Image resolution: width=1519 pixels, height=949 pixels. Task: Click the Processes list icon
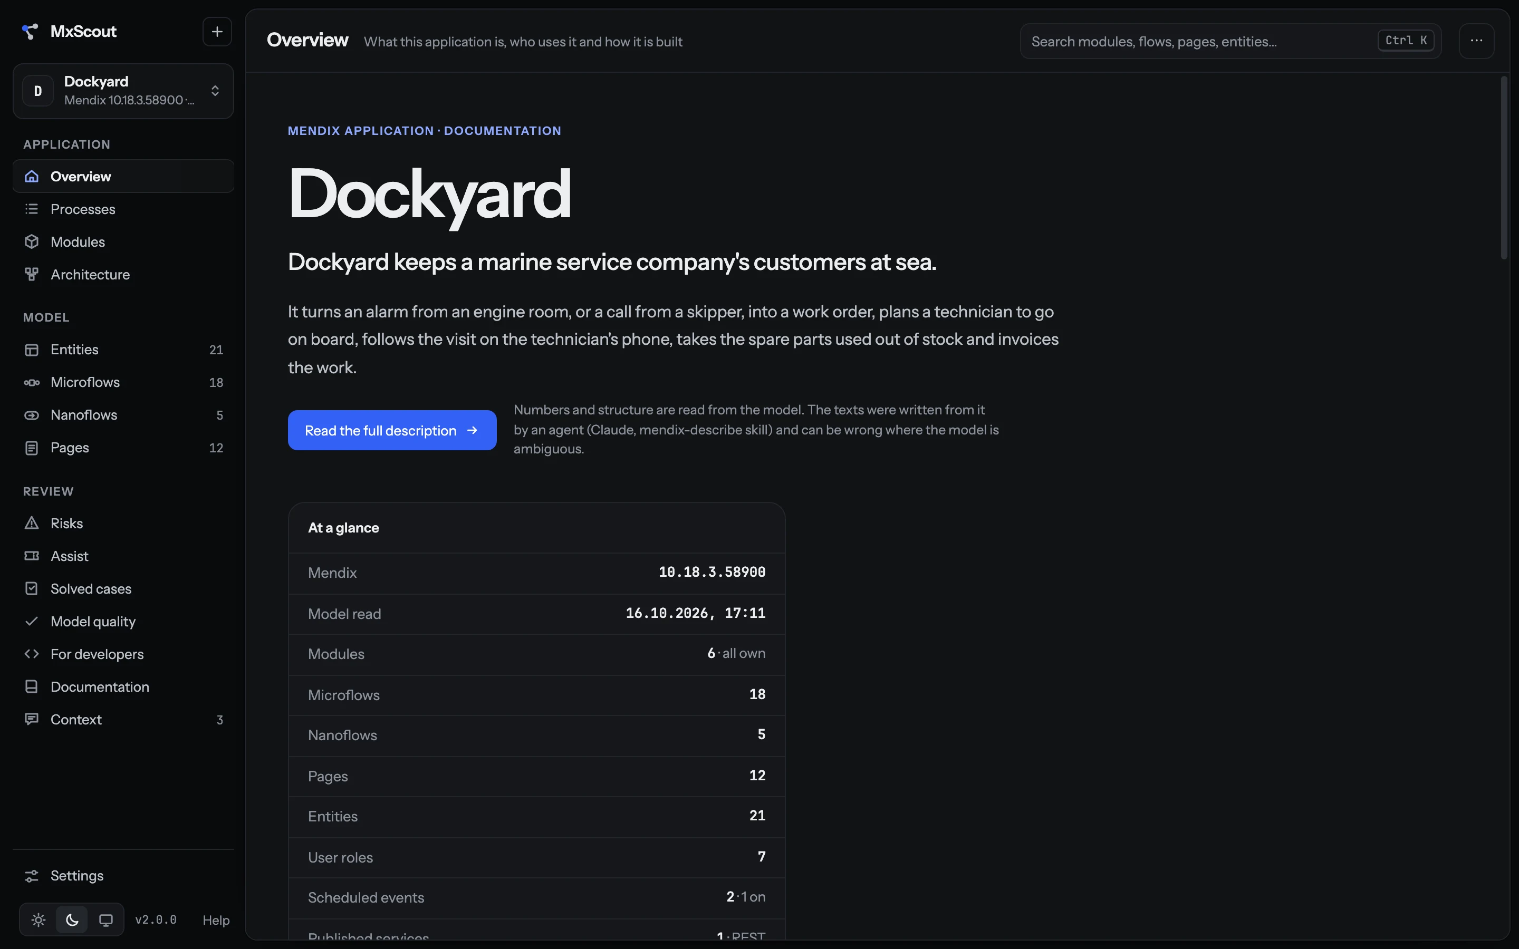coord(32,209)
